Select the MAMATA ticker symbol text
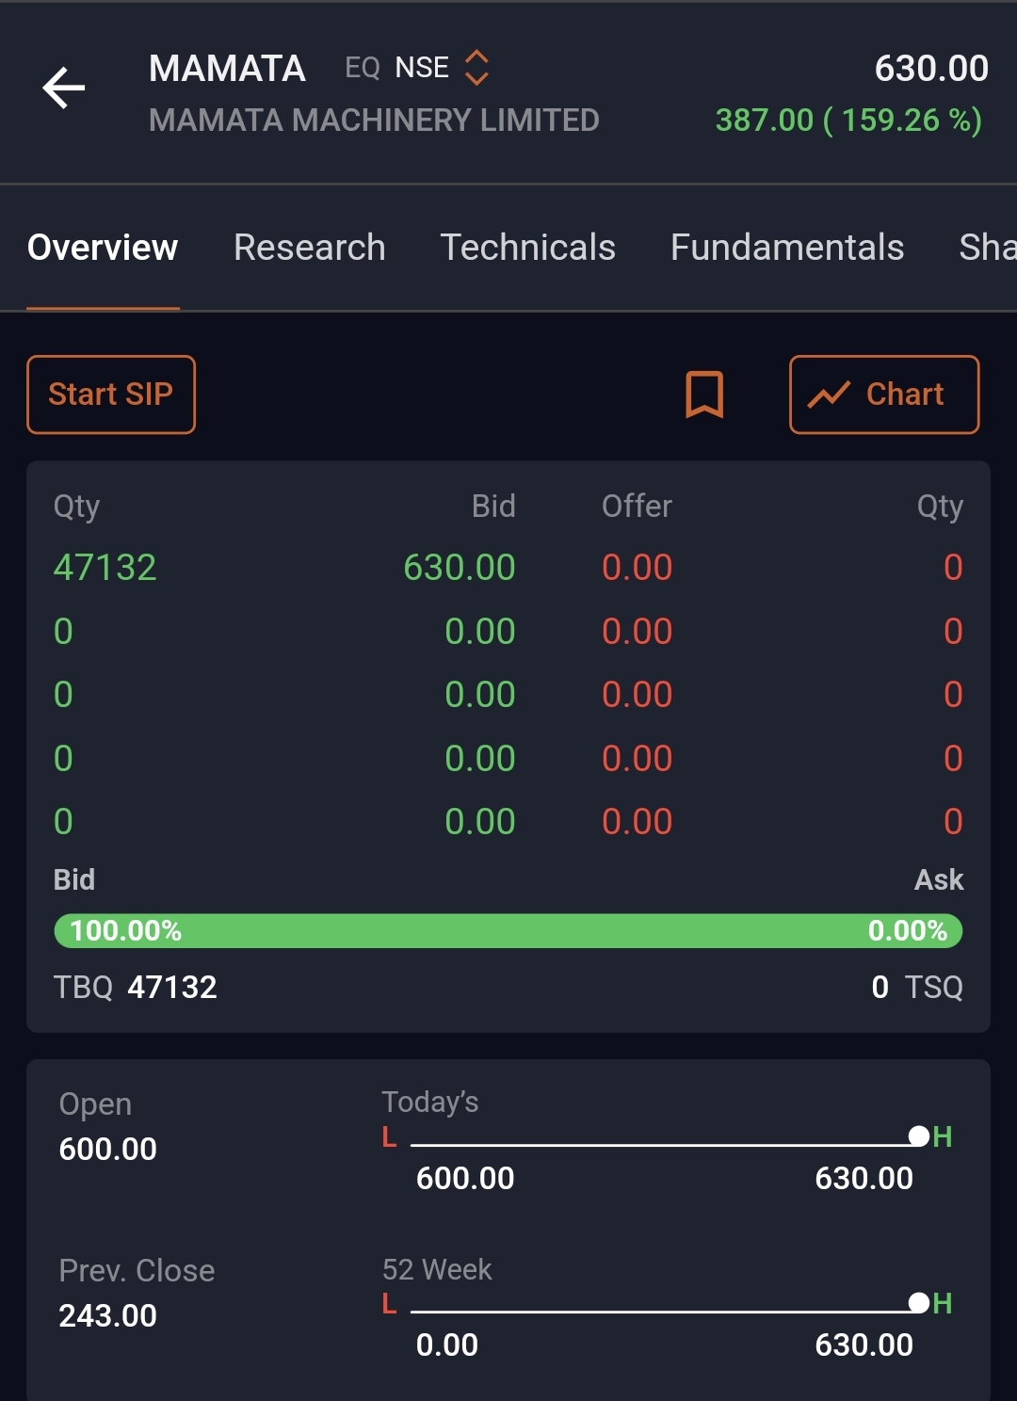The image size is (1017, 1401). coord(227,68)
